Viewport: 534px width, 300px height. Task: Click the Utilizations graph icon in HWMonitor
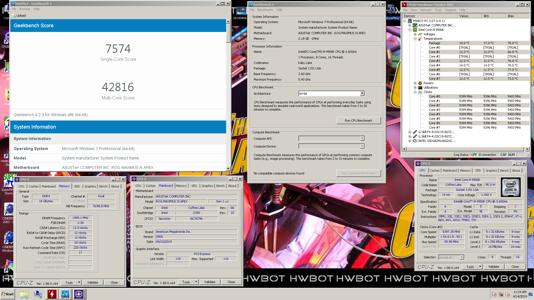tap(420, 87)
